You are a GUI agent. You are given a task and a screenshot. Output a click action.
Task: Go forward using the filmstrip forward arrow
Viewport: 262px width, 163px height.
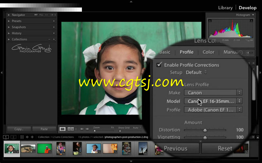click(32, 137)
